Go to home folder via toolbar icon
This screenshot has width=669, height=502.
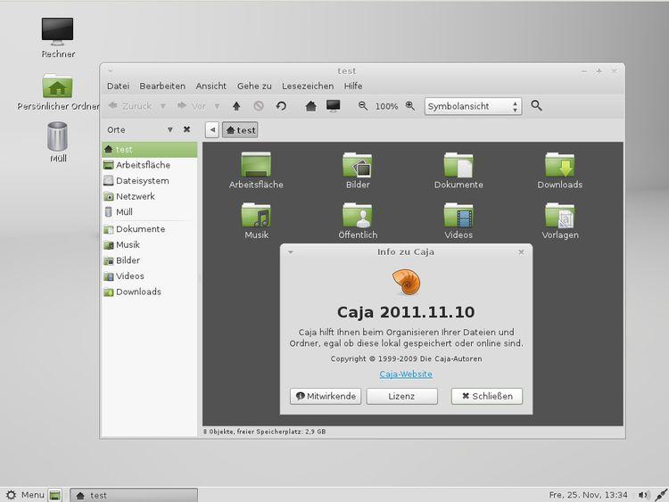point(310,106)
